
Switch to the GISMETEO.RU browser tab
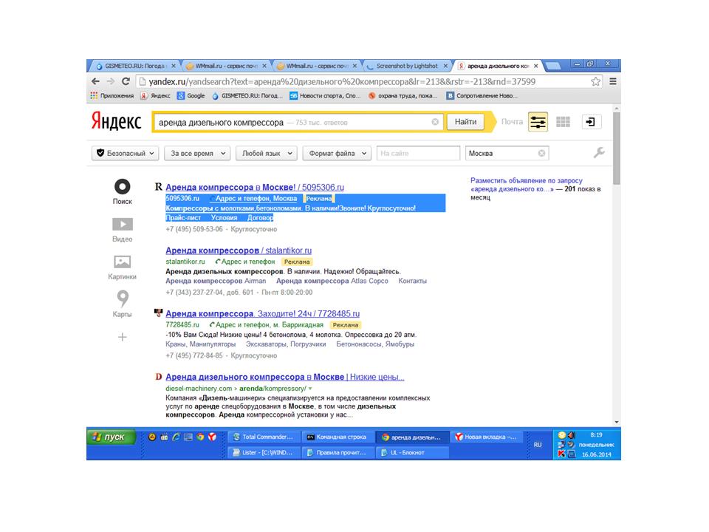[134, 66]
